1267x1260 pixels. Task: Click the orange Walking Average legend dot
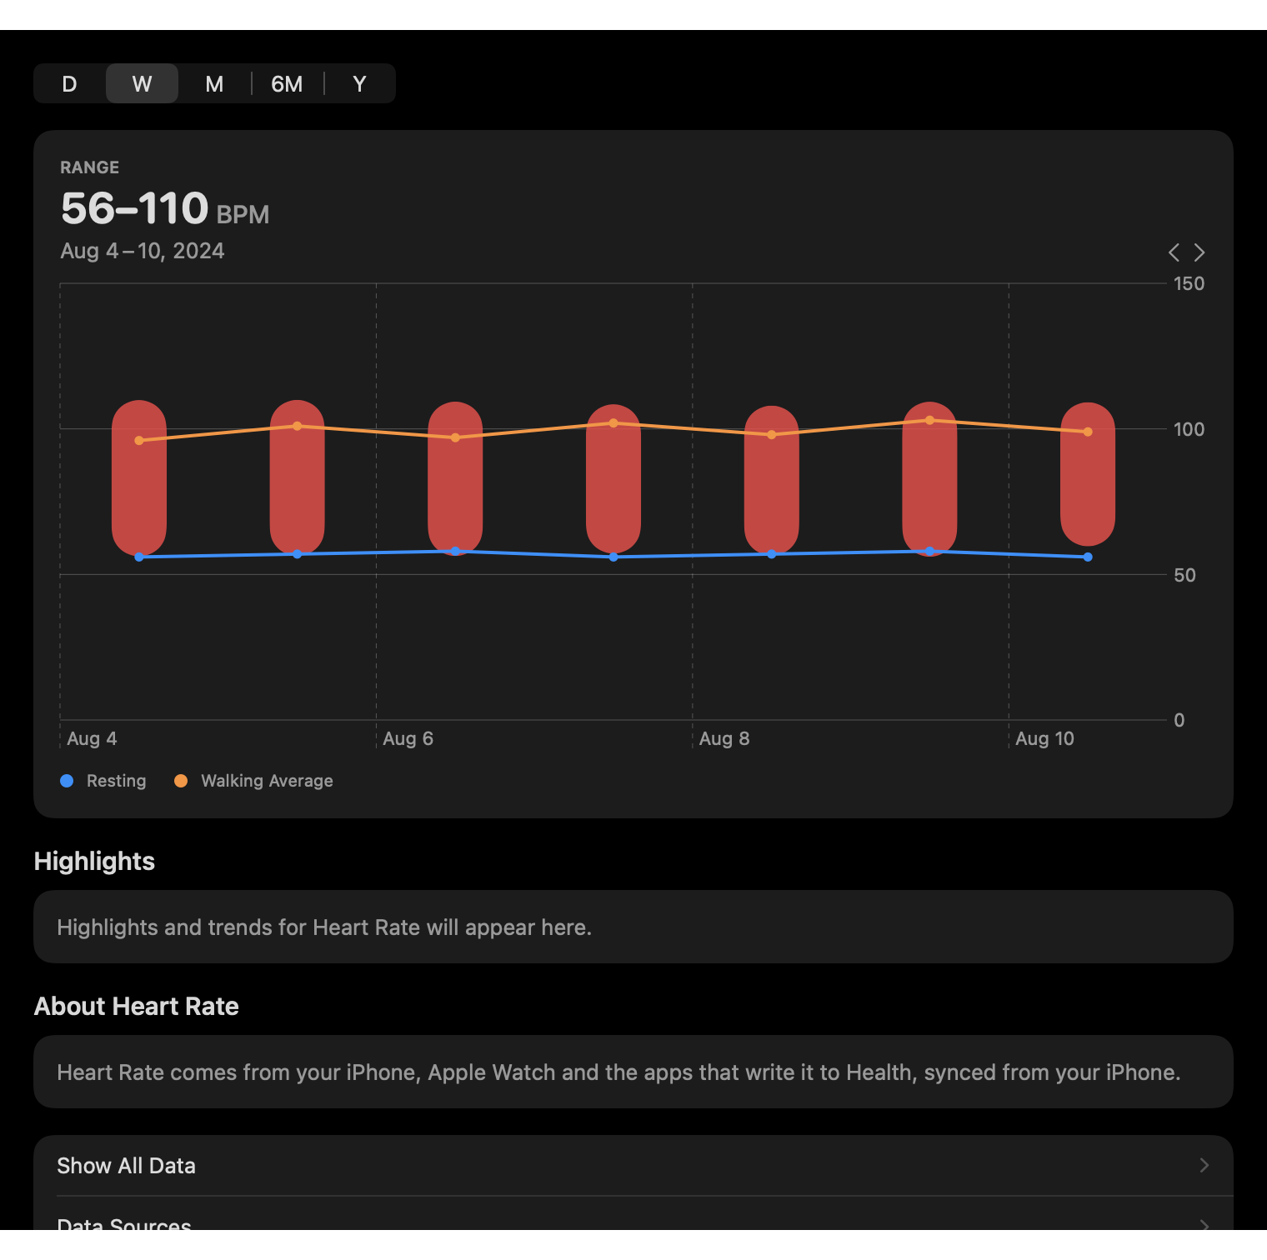click(x=181, y=781)
